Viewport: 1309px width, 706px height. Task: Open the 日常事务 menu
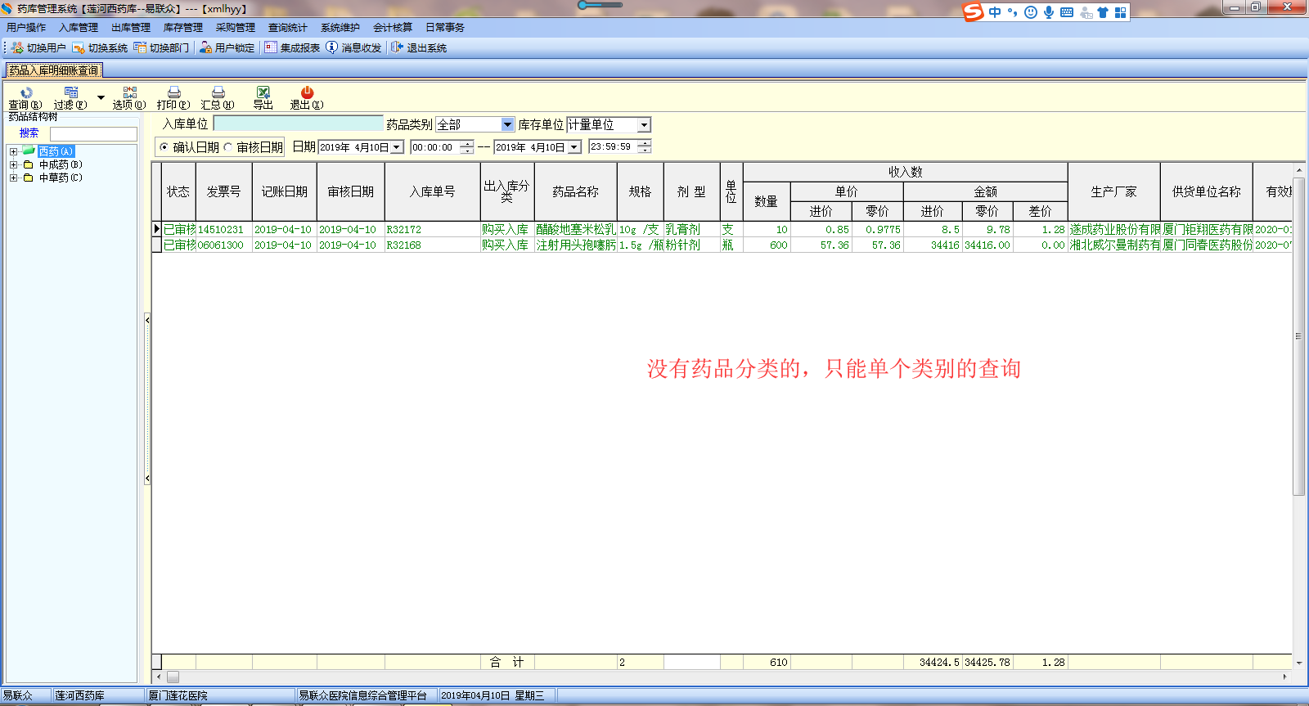click(445, 28)
